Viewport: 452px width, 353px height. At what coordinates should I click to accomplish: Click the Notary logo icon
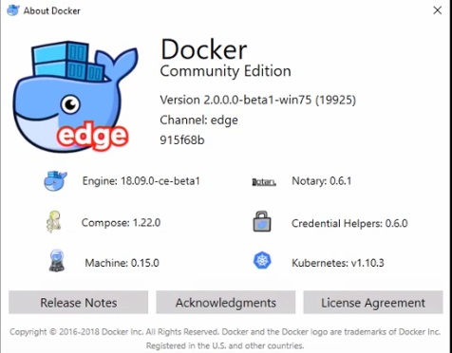click(x=264, y=182)
